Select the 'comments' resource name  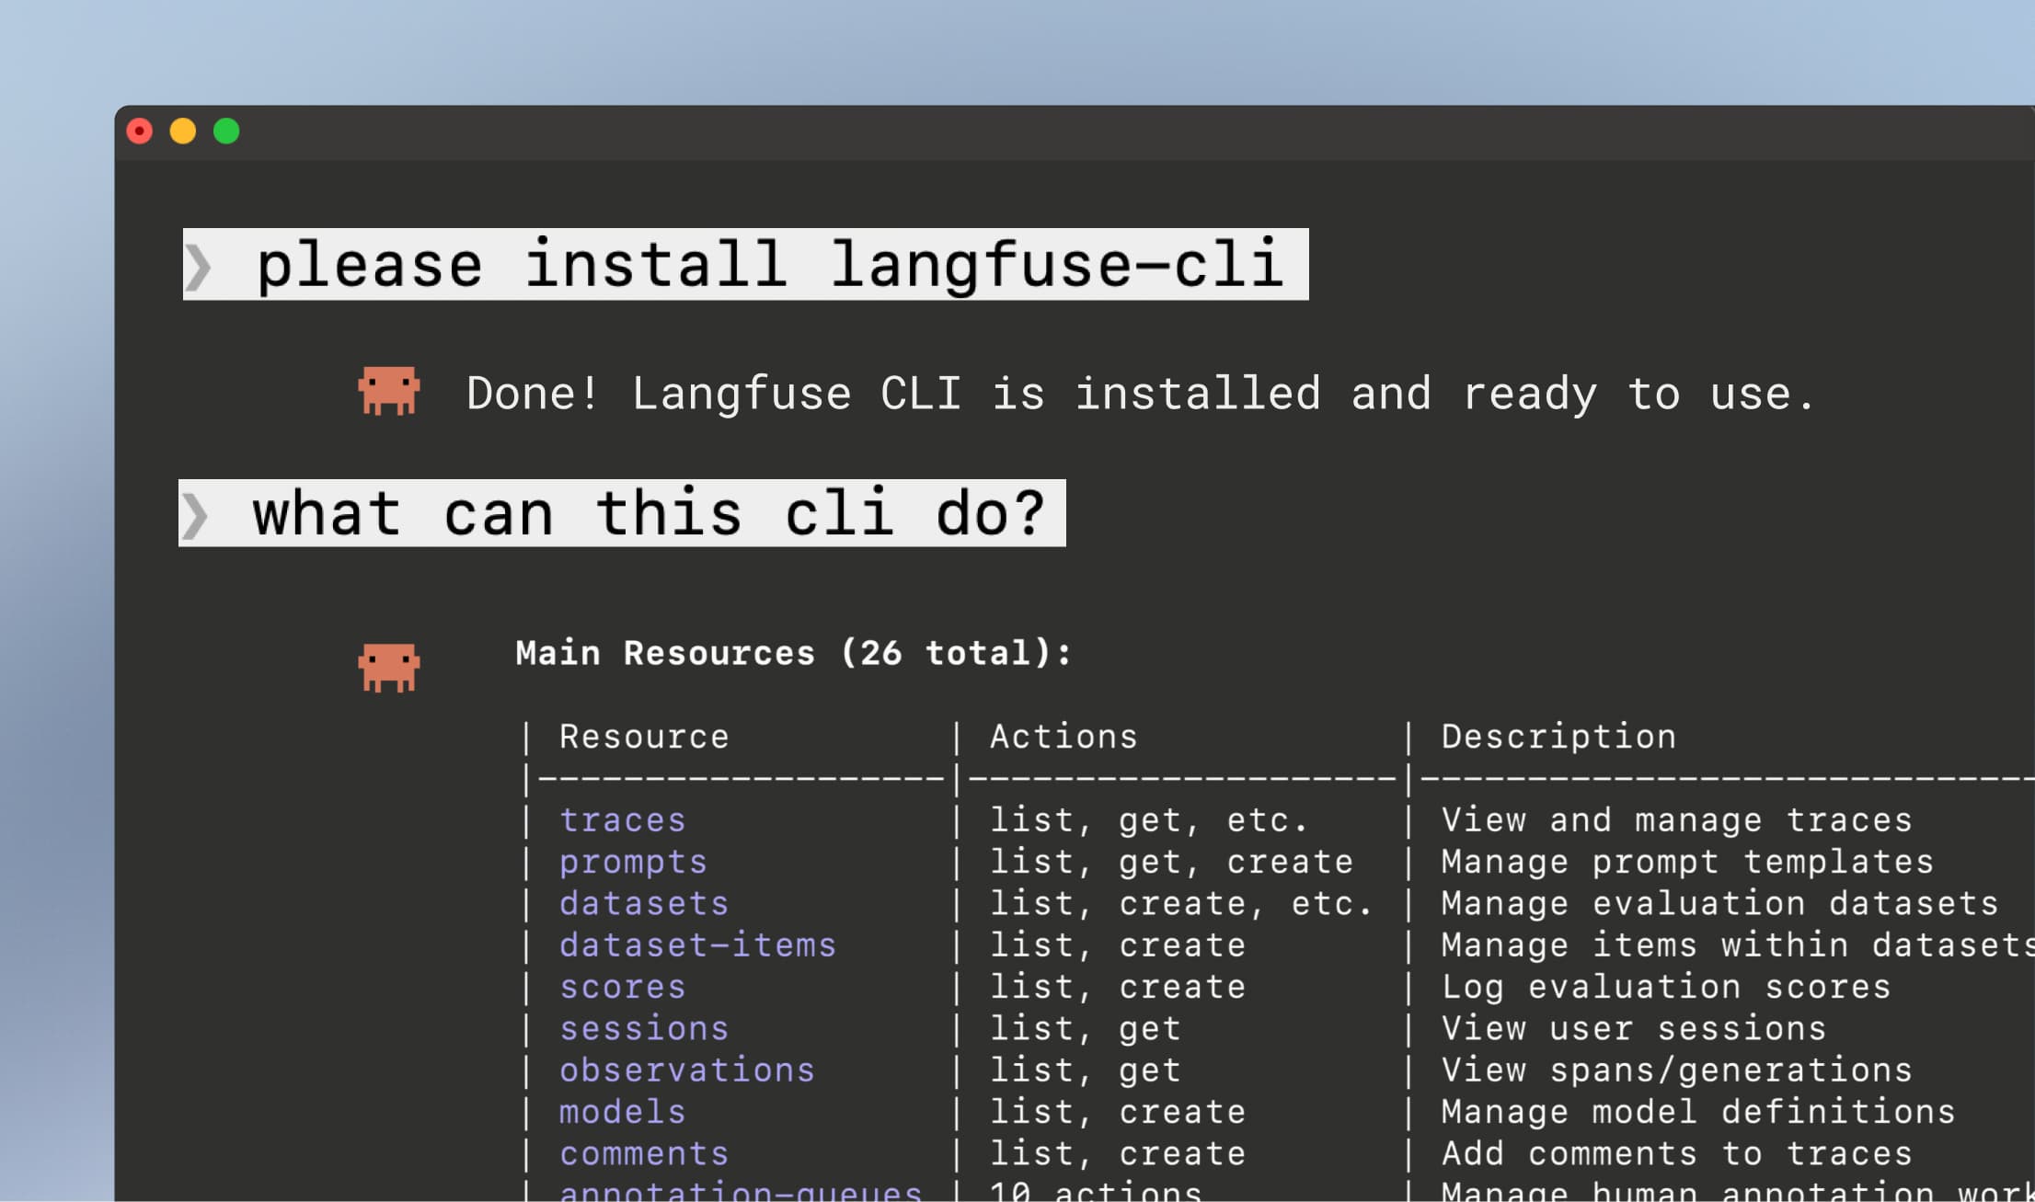[x=644, y=1154]
